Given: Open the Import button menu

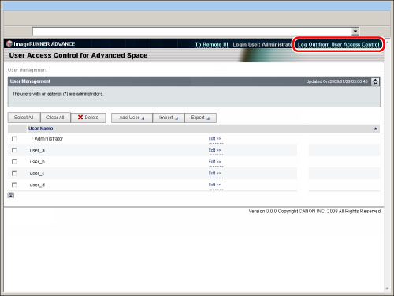Looking at the screenshot, I should click(169, 118).
